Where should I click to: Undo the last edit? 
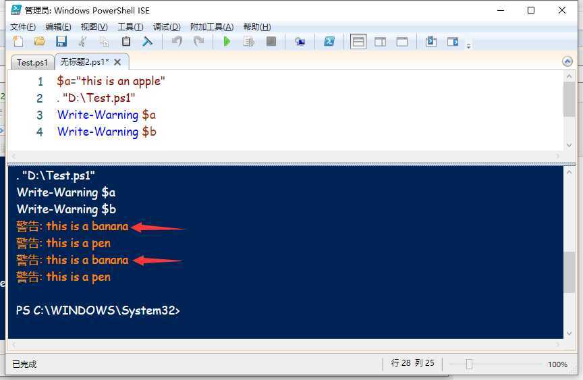[x=177, y=42]
